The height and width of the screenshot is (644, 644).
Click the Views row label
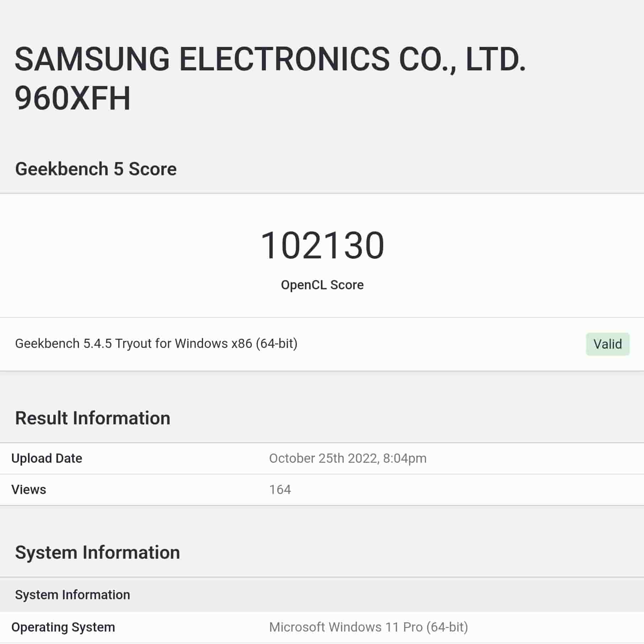(x=29, y=490)
